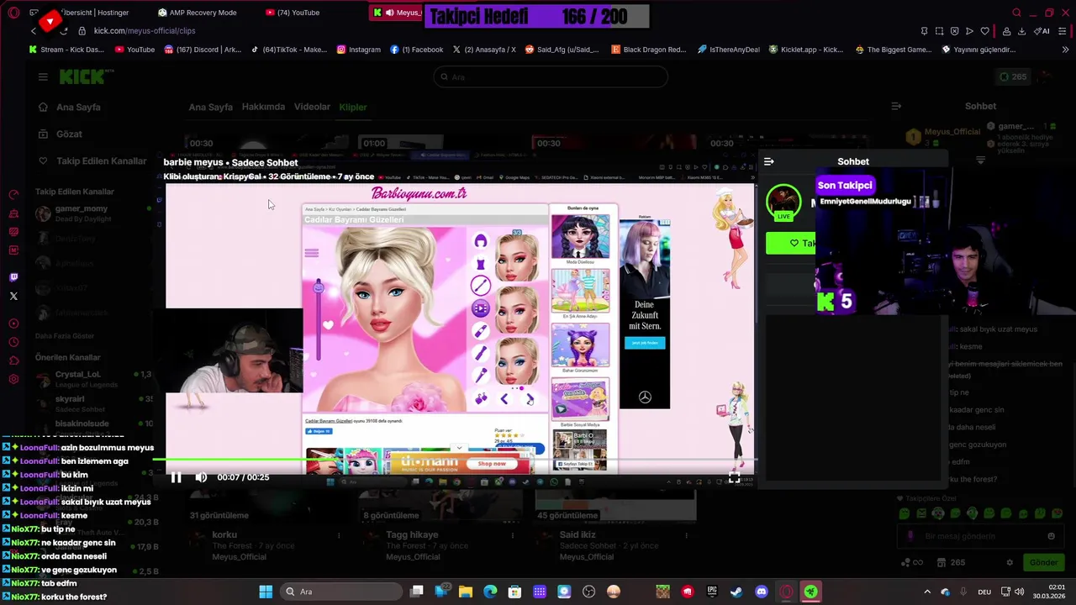Open chat settings gear near Gönder
This screenshot has width=1076, height=605.
click(1010, 563)
